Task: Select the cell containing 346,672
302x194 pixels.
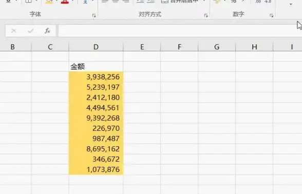Action: pos(96,159)
